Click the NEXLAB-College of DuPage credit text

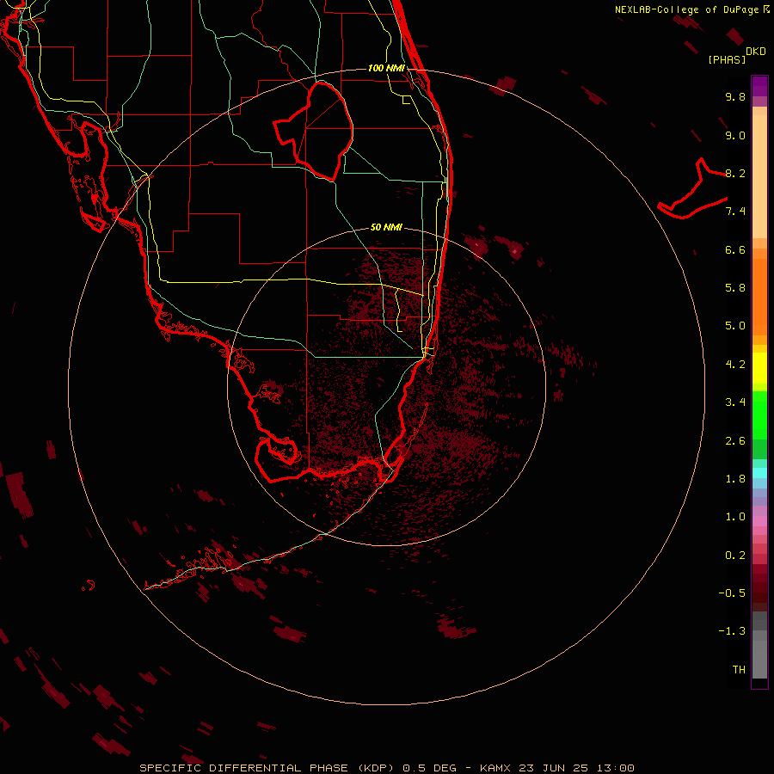point(692,9)
